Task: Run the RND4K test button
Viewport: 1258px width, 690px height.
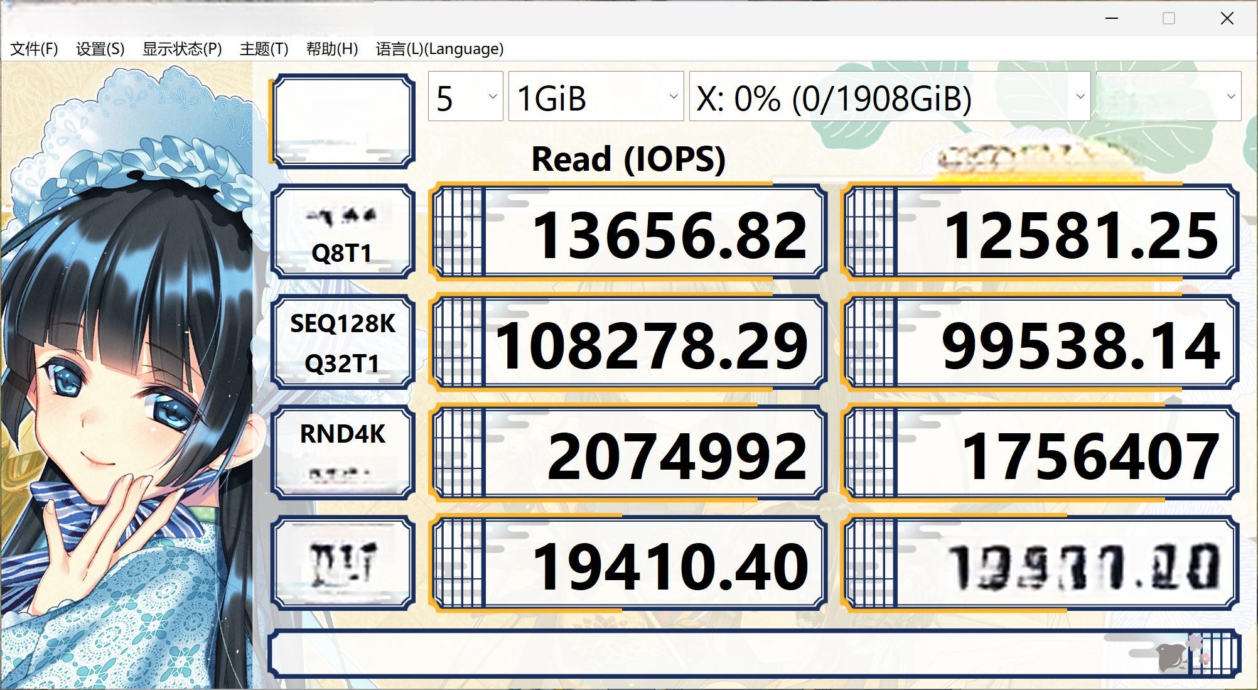Action: tap(343, 453)
